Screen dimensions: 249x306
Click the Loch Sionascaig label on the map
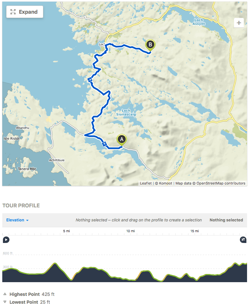point(126,112)
